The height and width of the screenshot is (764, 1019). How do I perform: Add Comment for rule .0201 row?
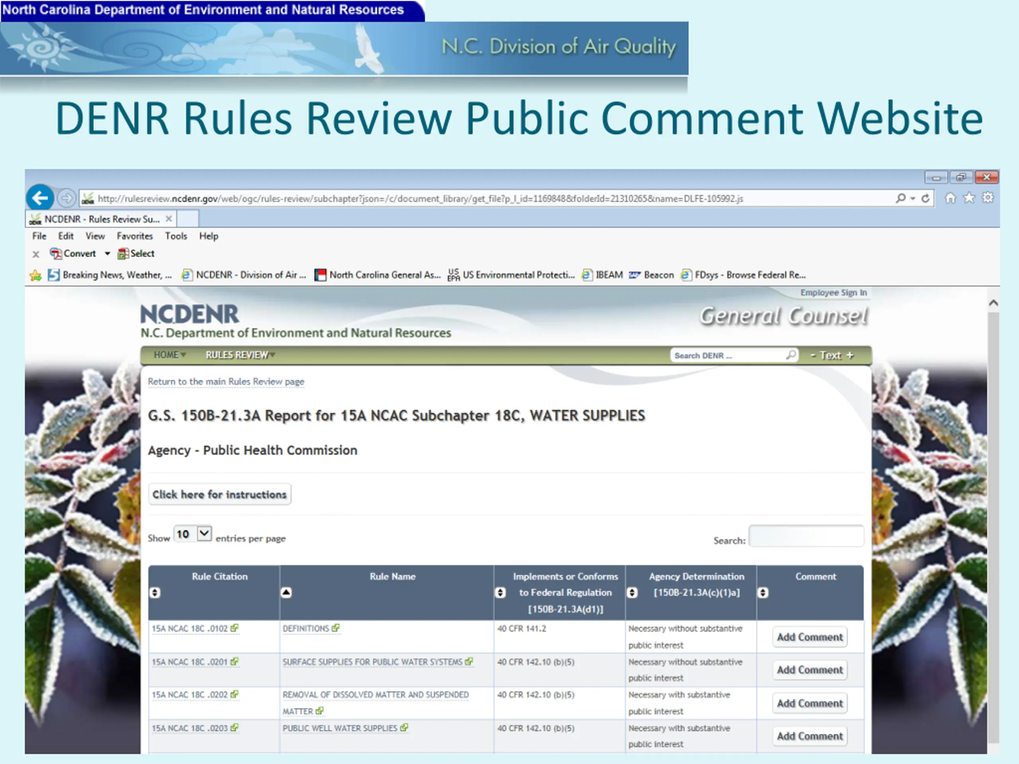(809, 670)
